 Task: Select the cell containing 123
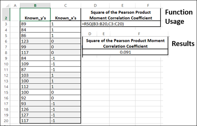pos(35,41)
